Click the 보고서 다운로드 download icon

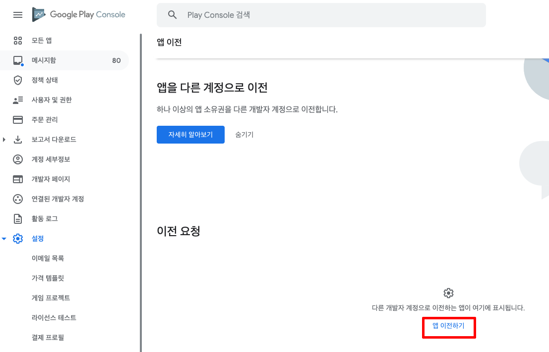[x=18, y=140]
